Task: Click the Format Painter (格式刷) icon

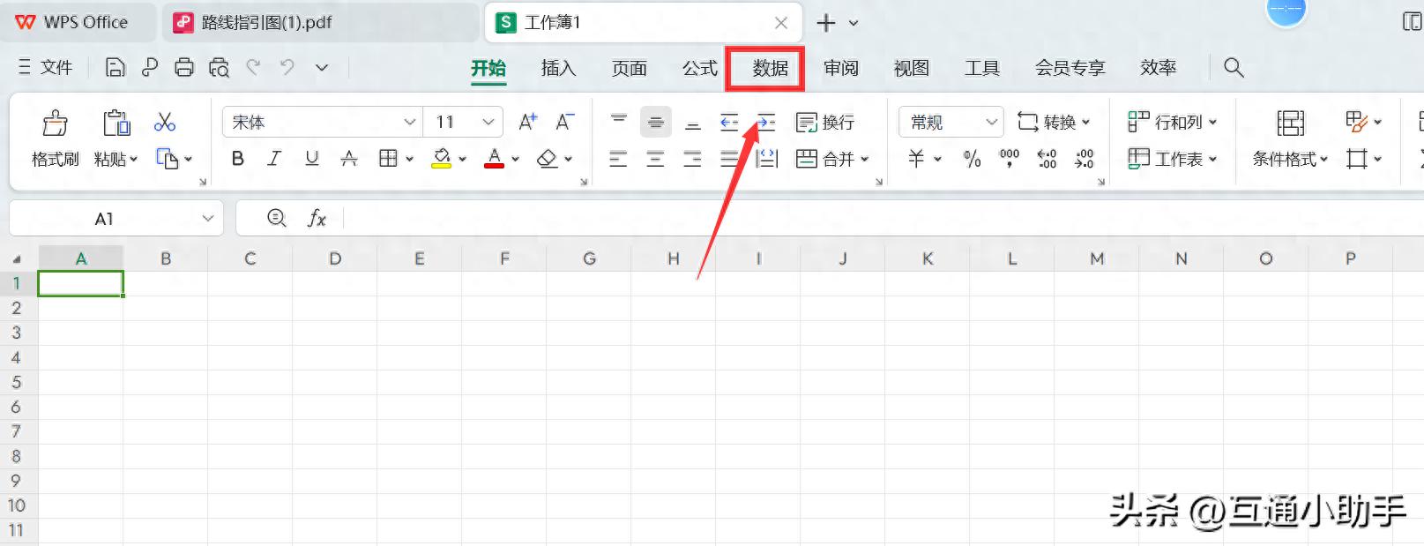Action: point(55,123)
